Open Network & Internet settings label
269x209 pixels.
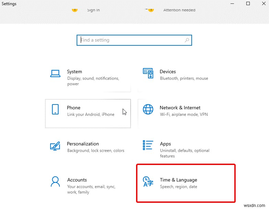click(180, 108)
